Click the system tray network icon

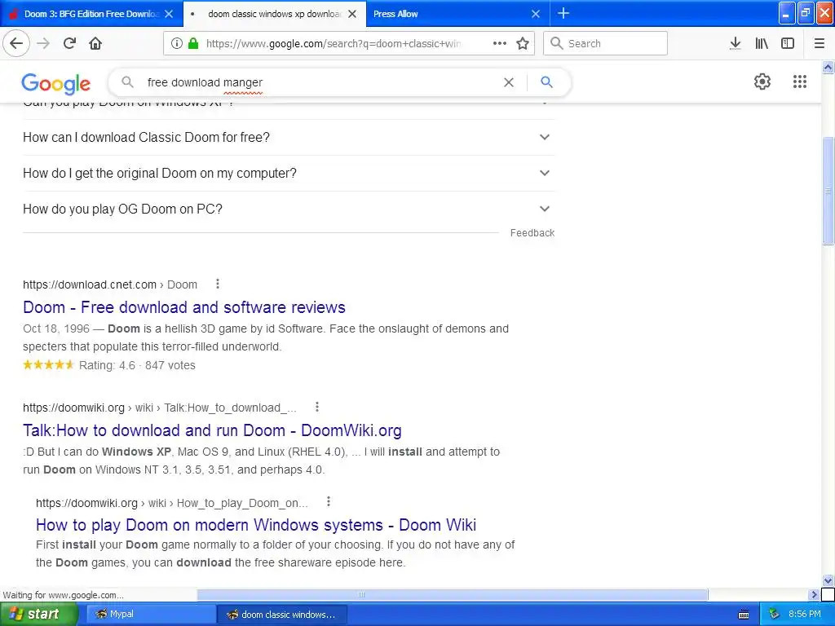point(774,614)
